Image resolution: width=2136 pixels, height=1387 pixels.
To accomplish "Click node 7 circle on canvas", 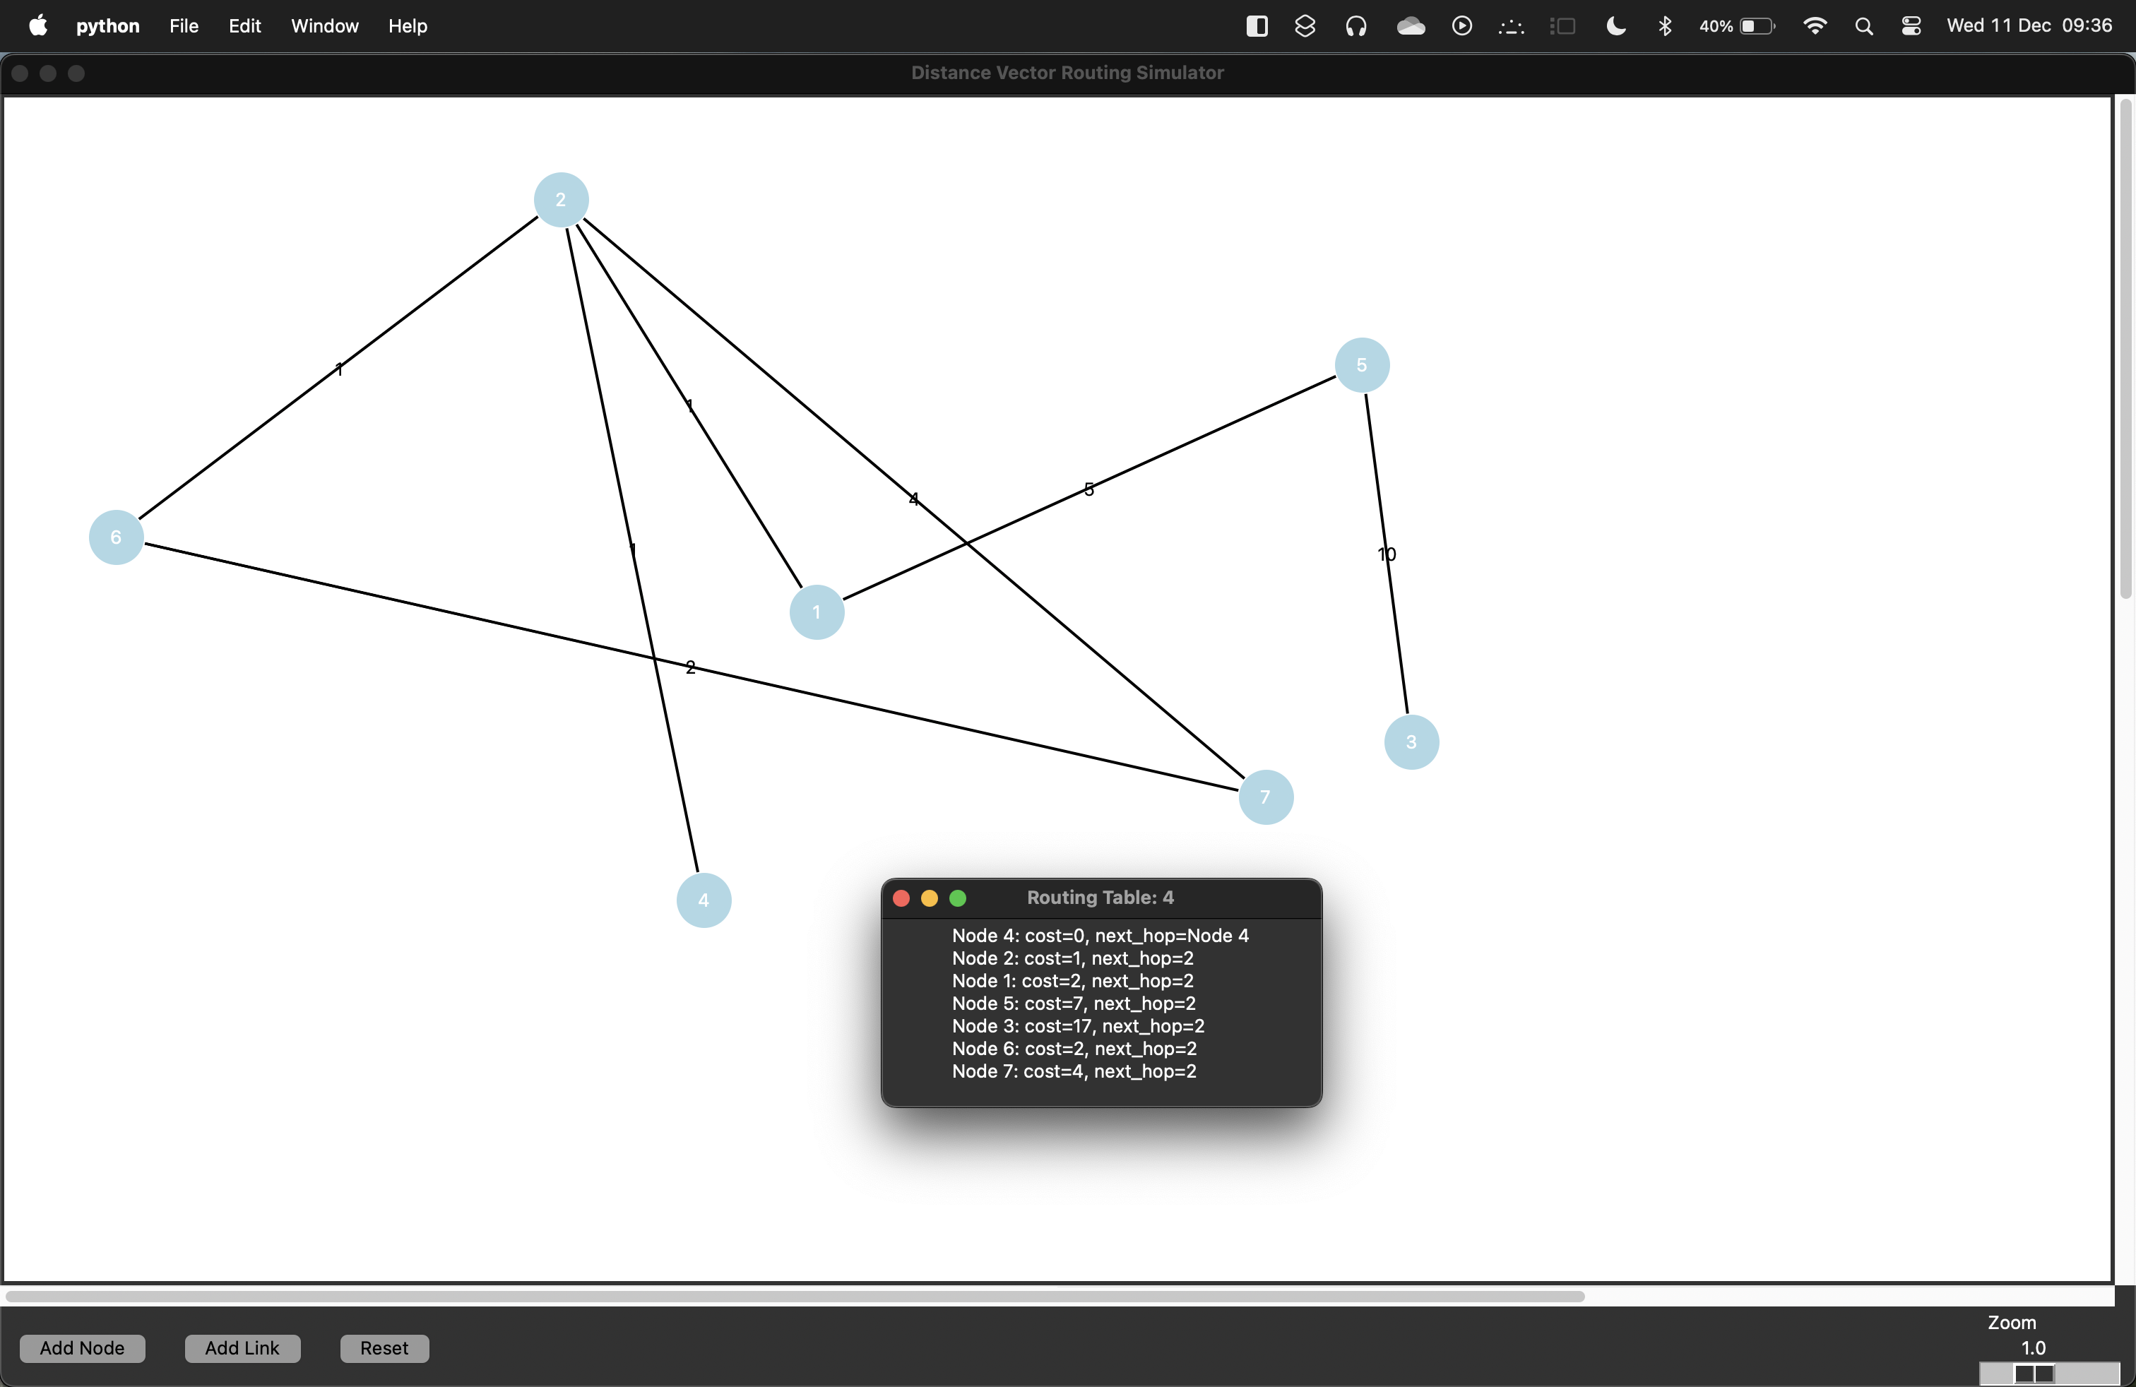I will [1266, 797].
